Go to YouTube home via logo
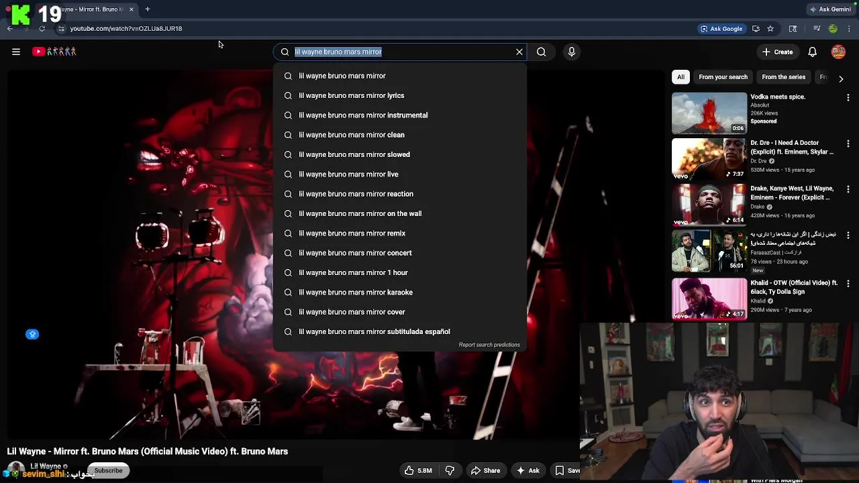Screen dimensions: 859x483 coord(54,52)
